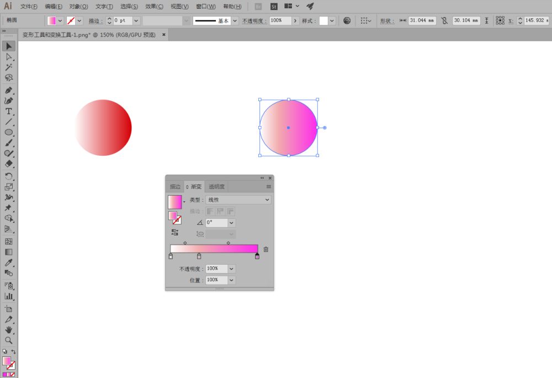The width and height of the screenshot is (552, 378).
Task: Select the middle pink gradient stop
Action: tap(199, 256)
